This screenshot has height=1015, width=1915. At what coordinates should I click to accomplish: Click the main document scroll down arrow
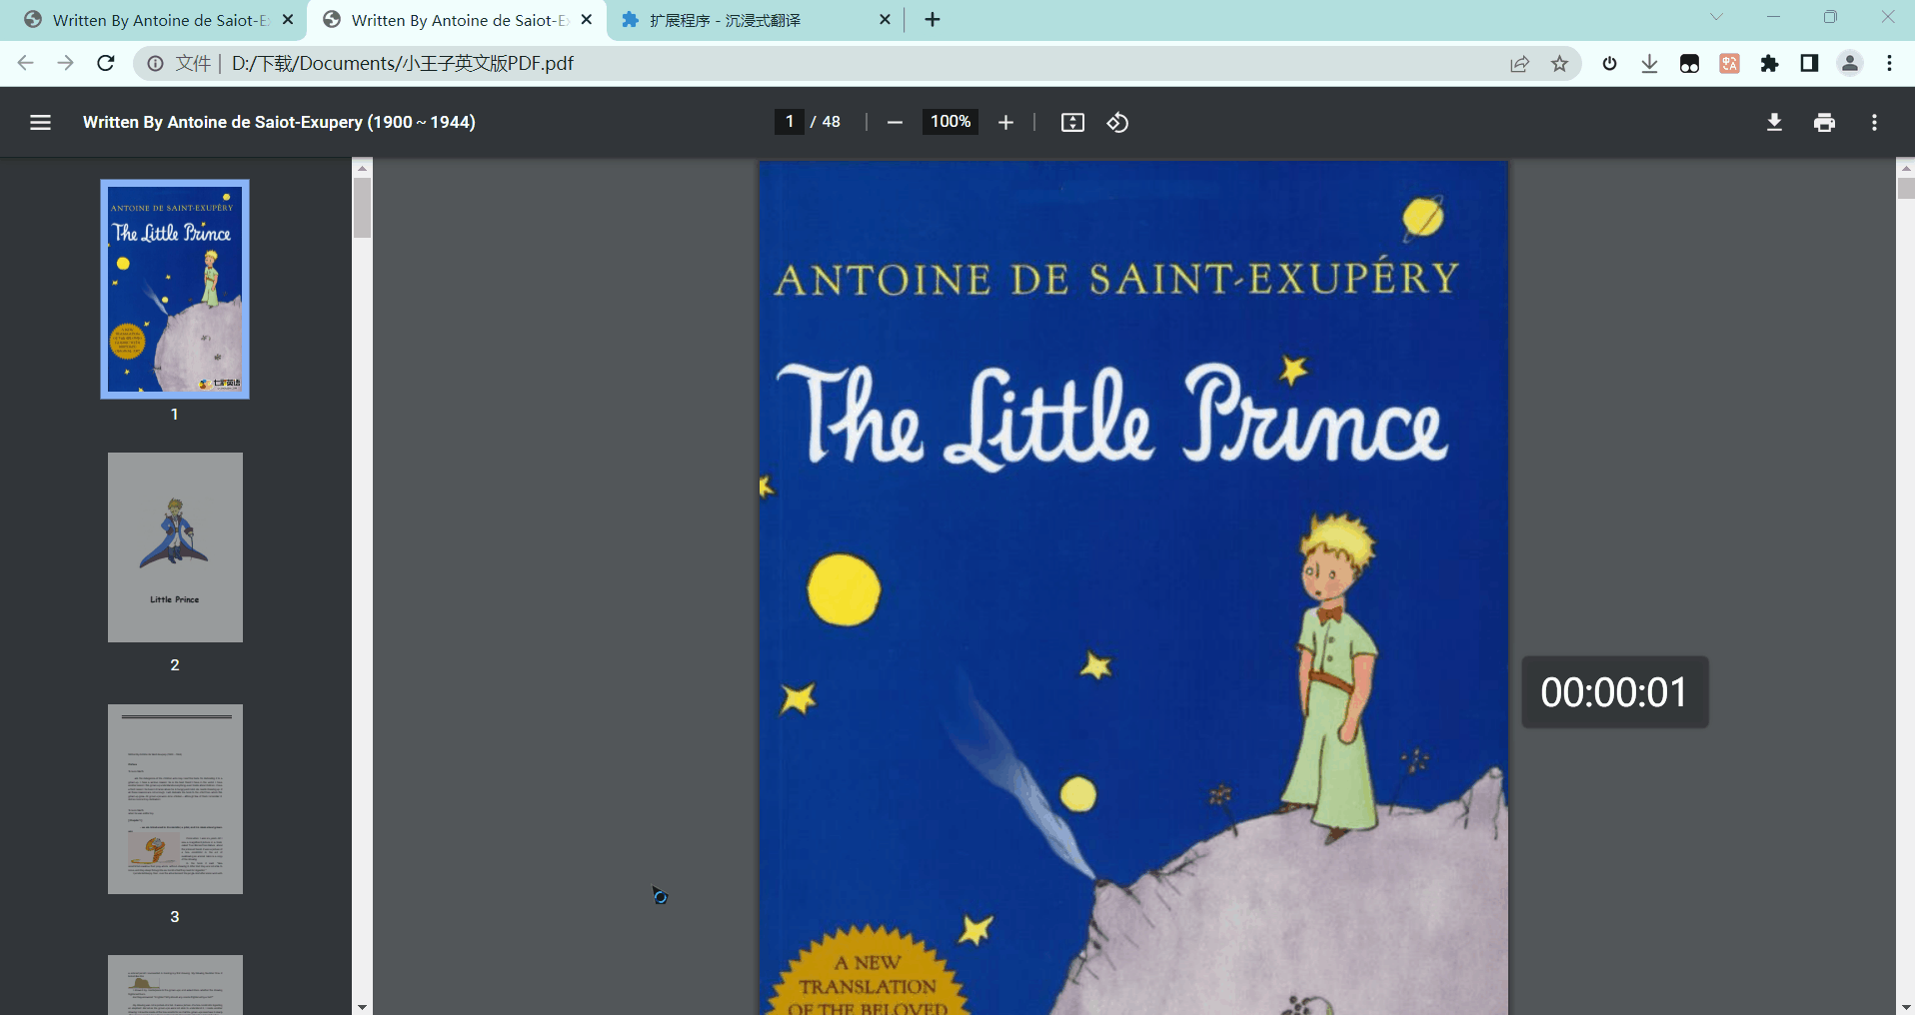1906,1007
